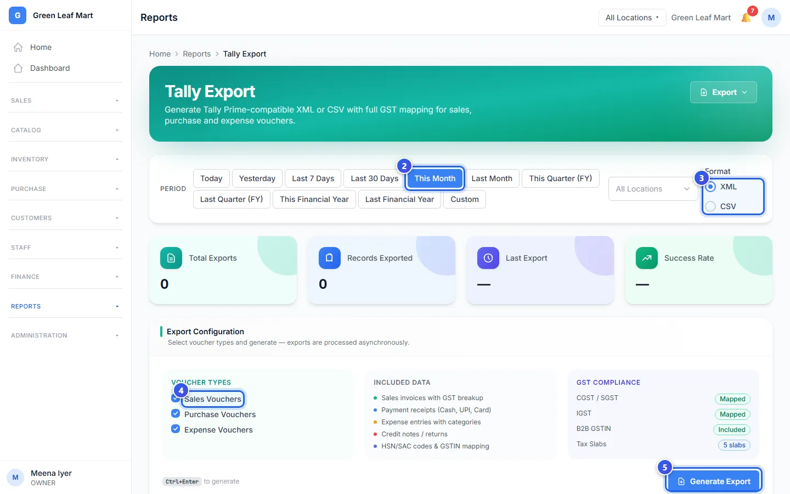Select the Custom period option

[465, 199]
